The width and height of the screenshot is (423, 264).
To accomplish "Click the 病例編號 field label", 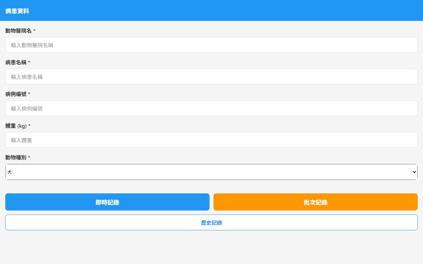I will 18,94.
